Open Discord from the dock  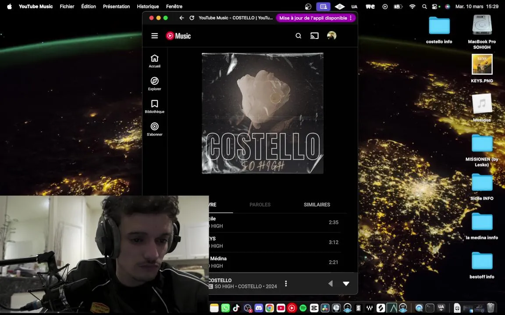(x=259, y=308)
